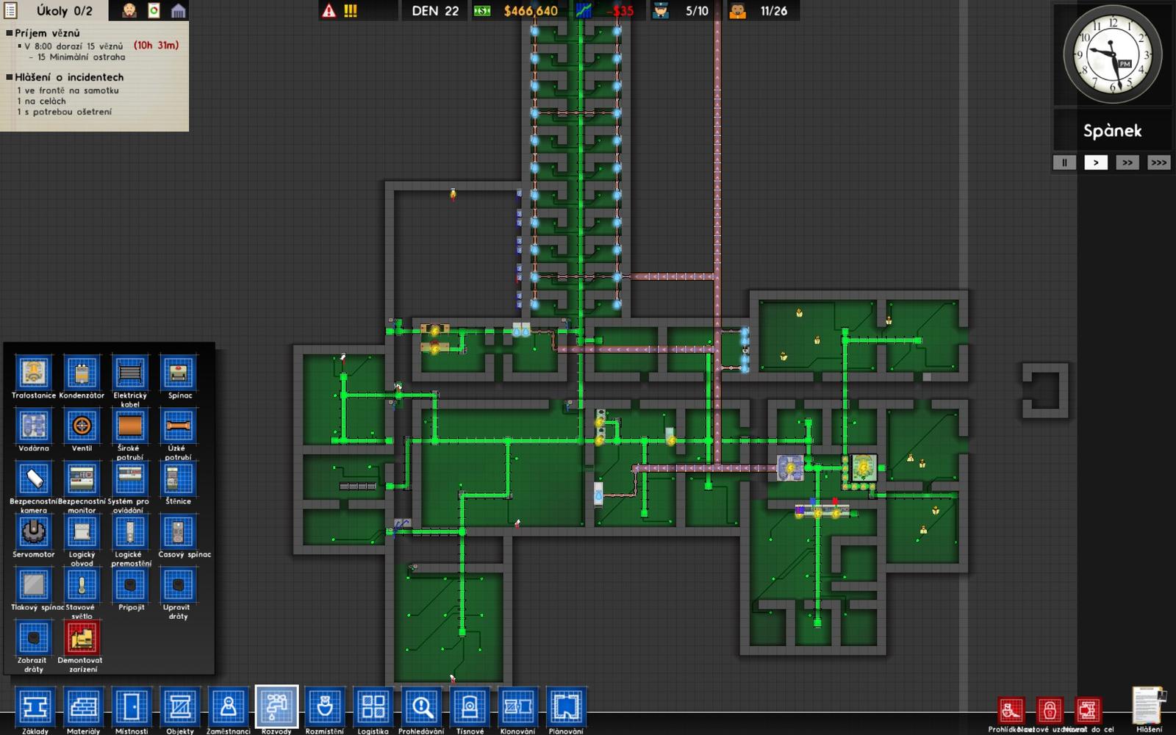Select the Elektrický kabel tool
1176x735 pixels.
tap(130, 373)
